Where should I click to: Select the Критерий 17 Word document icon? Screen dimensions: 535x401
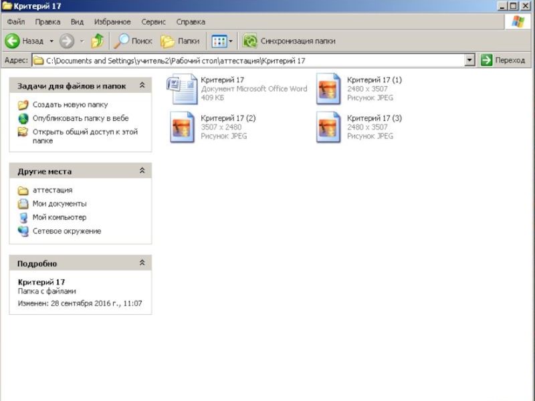(x=182, y=89)
